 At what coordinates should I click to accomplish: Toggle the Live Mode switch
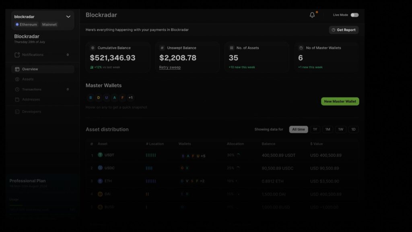tap(354, 15)
